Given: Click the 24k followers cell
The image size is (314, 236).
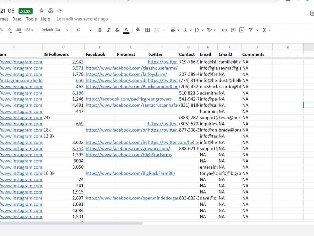Looking at the screenshot, I should click(63, 118).
